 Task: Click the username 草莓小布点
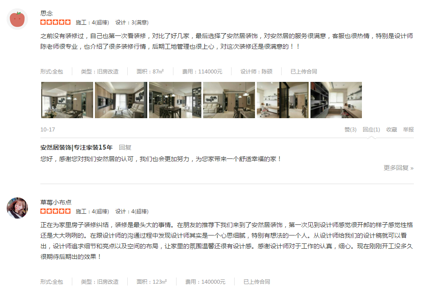(56, 202)
